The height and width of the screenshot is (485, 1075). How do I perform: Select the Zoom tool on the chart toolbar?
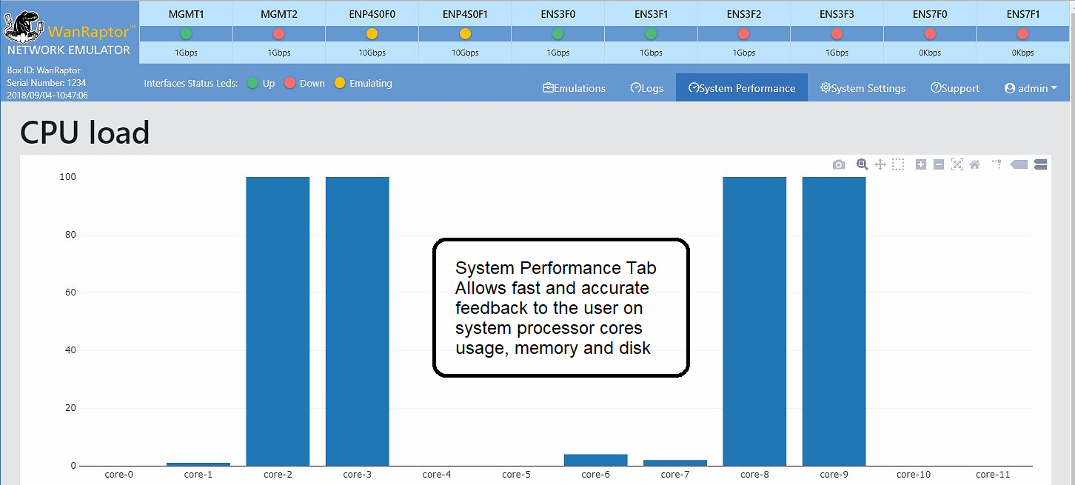pos(862,164)
